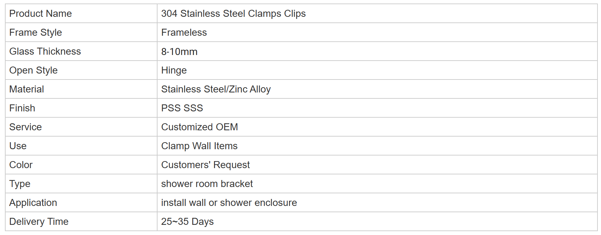Select the Customers' Request text
Screen dimensions: 601x235
coord(206,165)
